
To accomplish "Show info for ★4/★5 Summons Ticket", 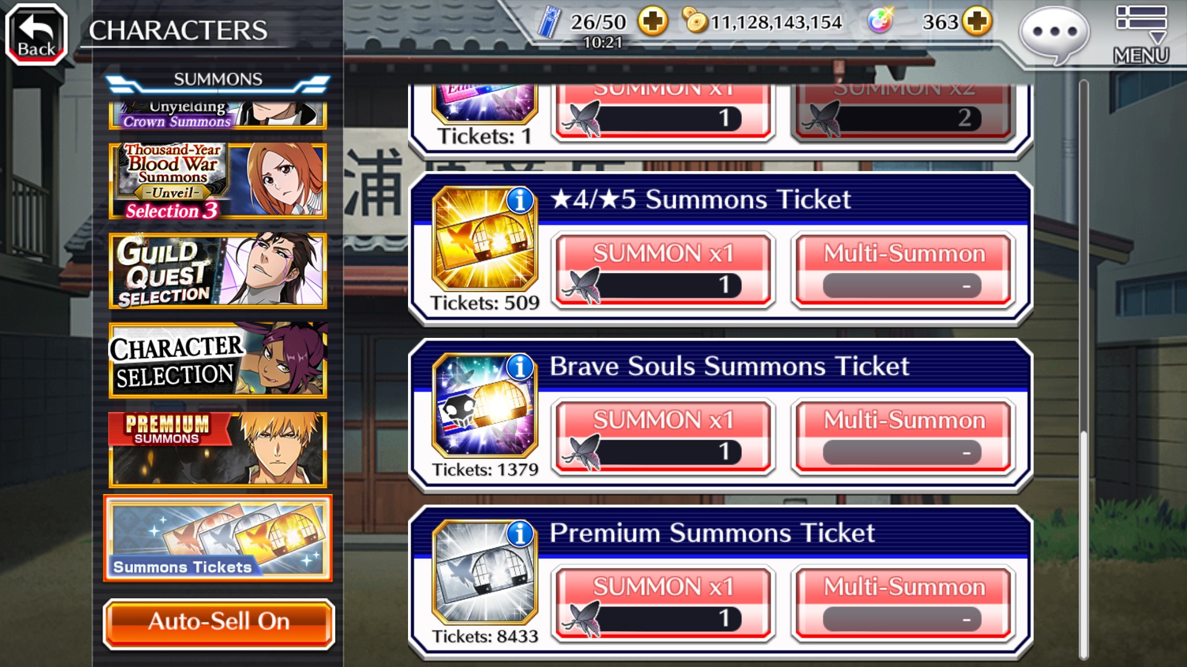I will [520, 200].
